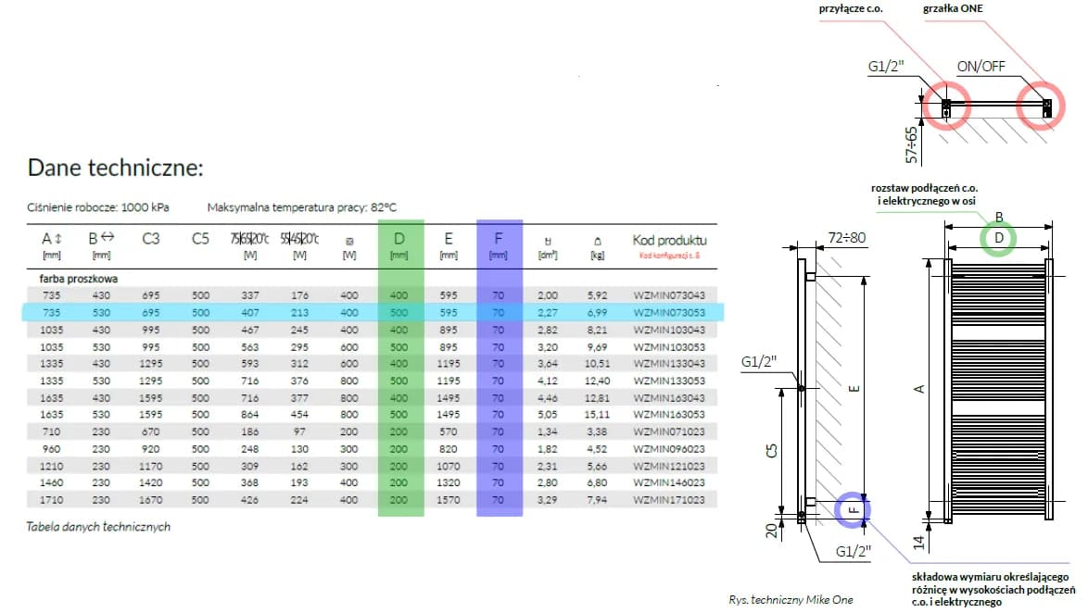Click the weight icon above kg
This screenshot has width=1088, height=613.
click(x=597, y=240)
